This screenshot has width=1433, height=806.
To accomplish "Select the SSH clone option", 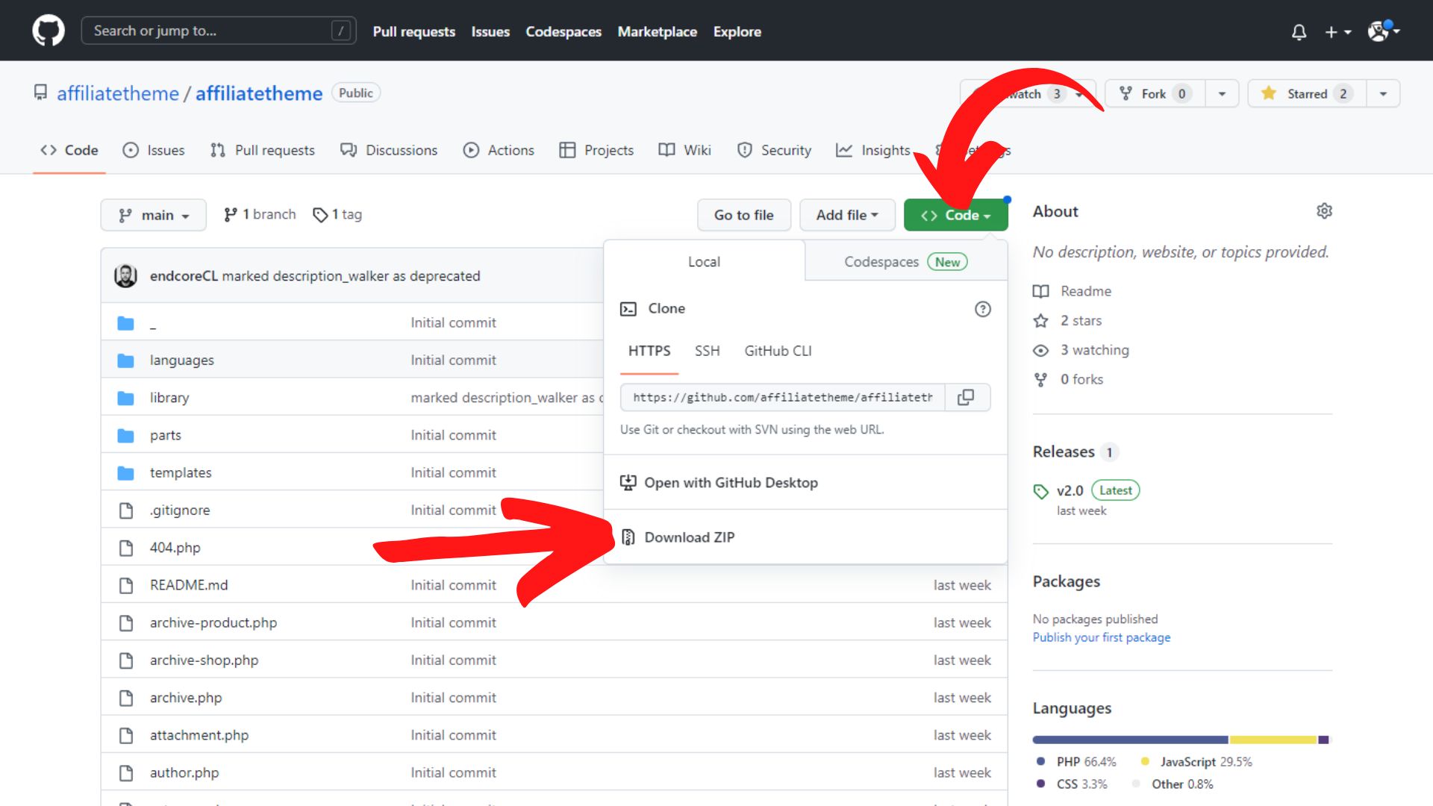I will [707, 351].
